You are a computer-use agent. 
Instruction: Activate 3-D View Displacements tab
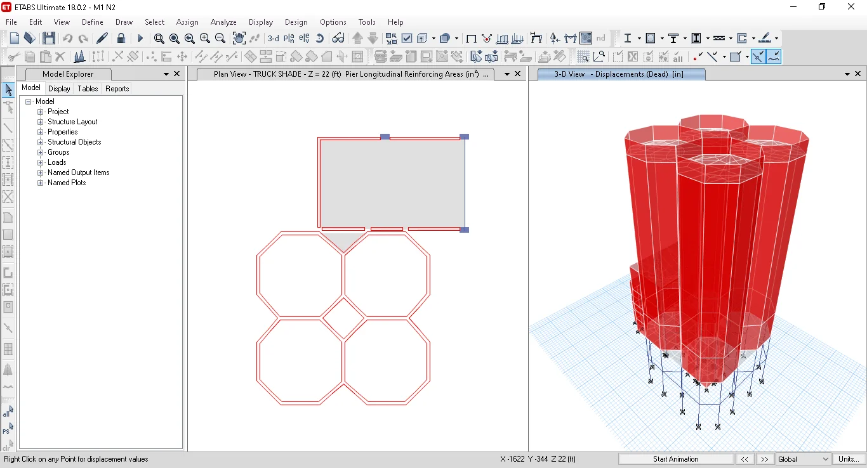[621, 74]
